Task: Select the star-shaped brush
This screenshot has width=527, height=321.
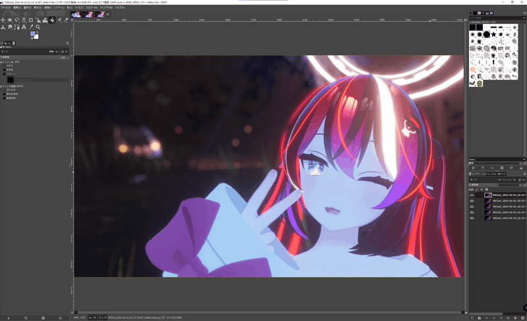Action: (x=493, y=34)
